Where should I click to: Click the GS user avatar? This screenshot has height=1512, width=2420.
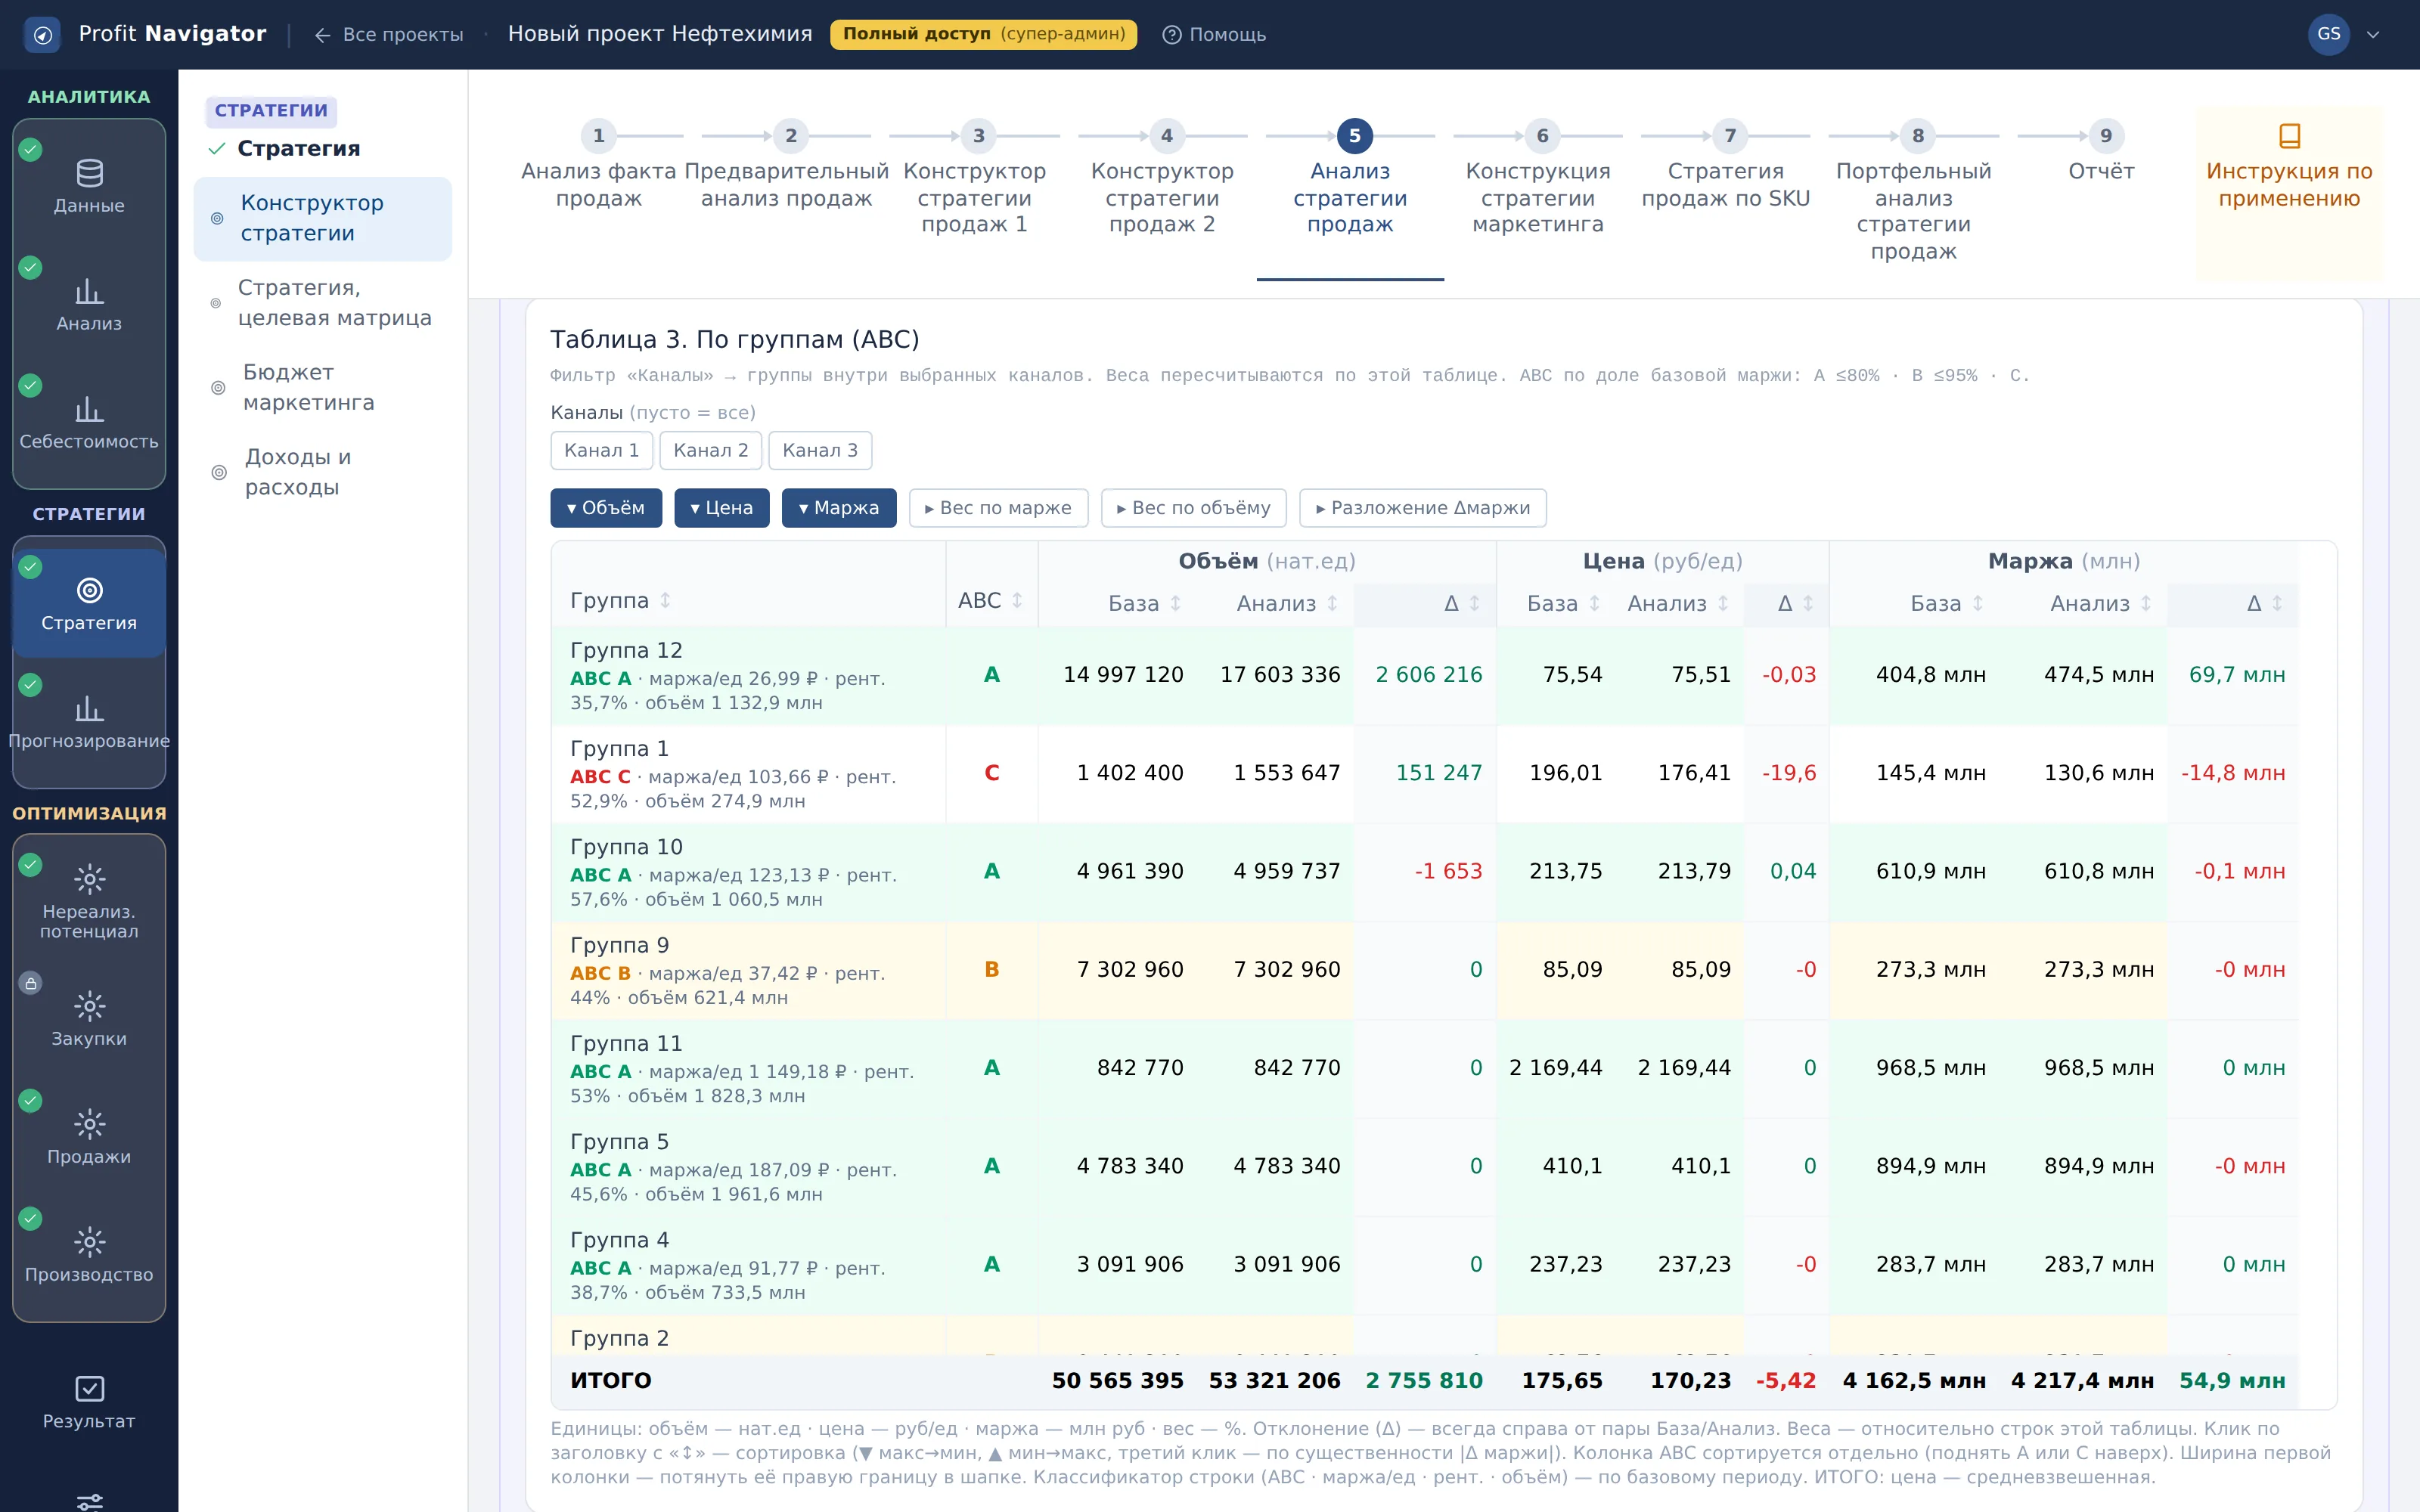(2328, 34)
